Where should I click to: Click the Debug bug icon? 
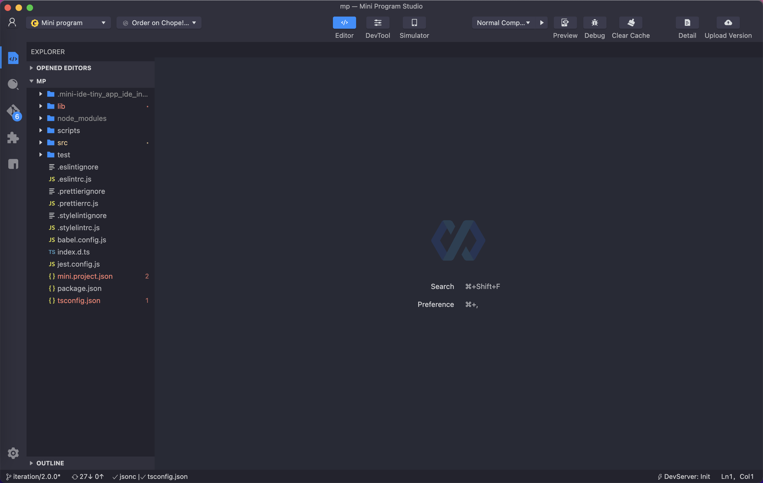pyautogui.click(x=594, y=23)
